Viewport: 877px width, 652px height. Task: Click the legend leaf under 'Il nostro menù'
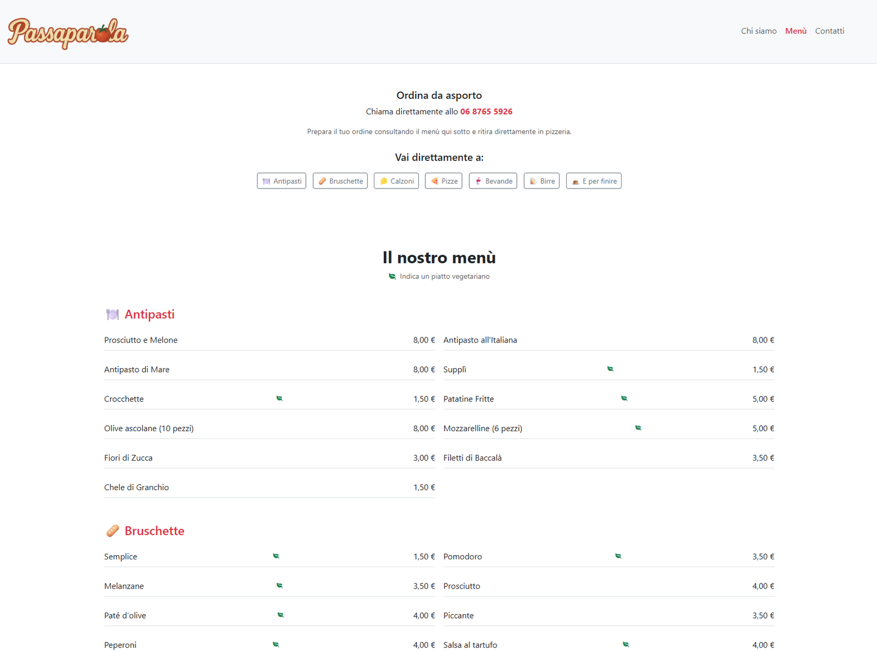pos(391,276)
